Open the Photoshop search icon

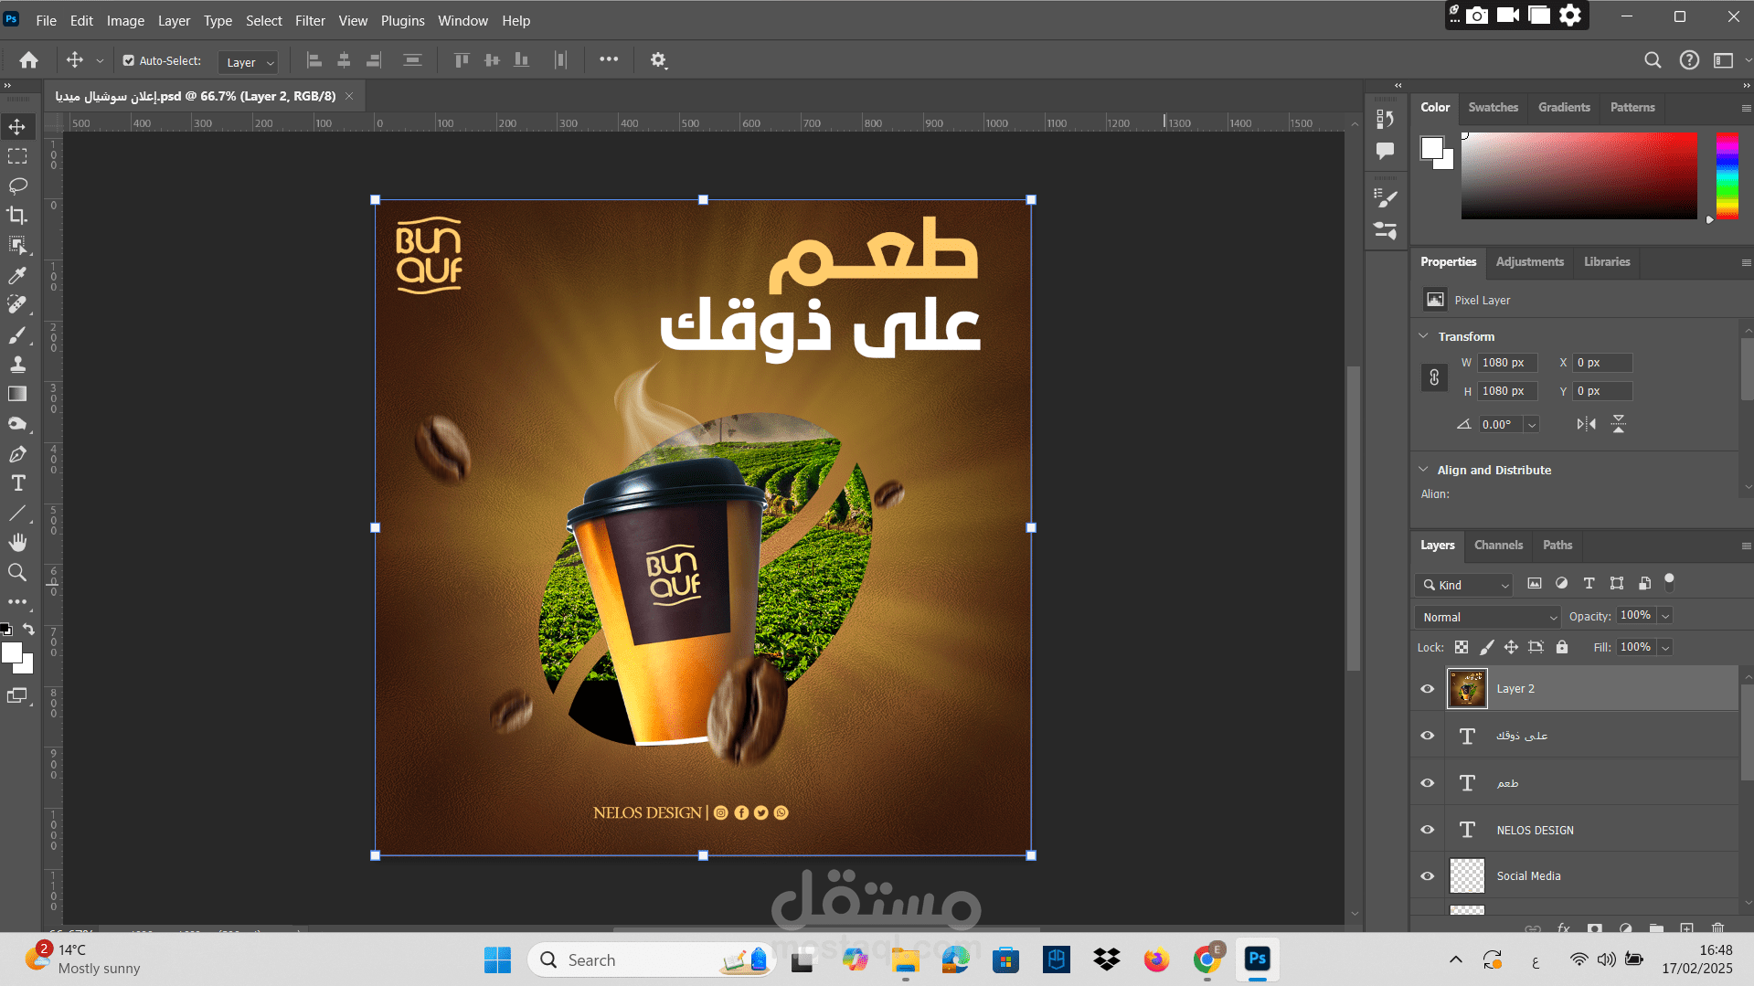[1653, 60]
